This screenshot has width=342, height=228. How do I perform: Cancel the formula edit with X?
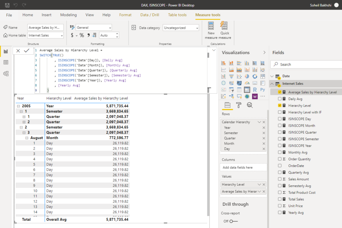click(18, 51)
